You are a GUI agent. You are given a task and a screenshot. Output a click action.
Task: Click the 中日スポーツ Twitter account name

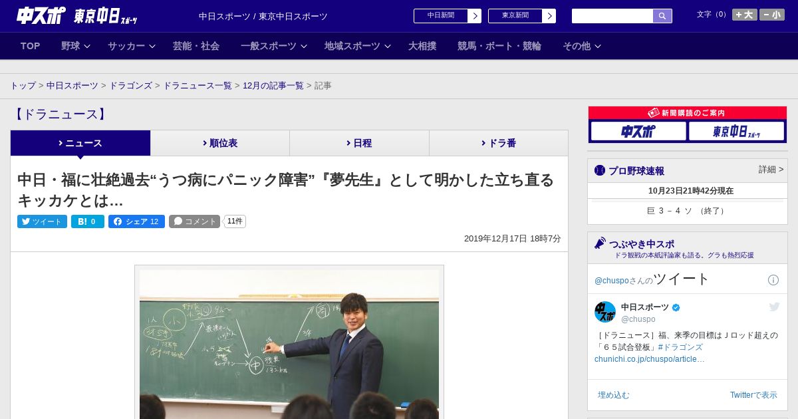645,307
